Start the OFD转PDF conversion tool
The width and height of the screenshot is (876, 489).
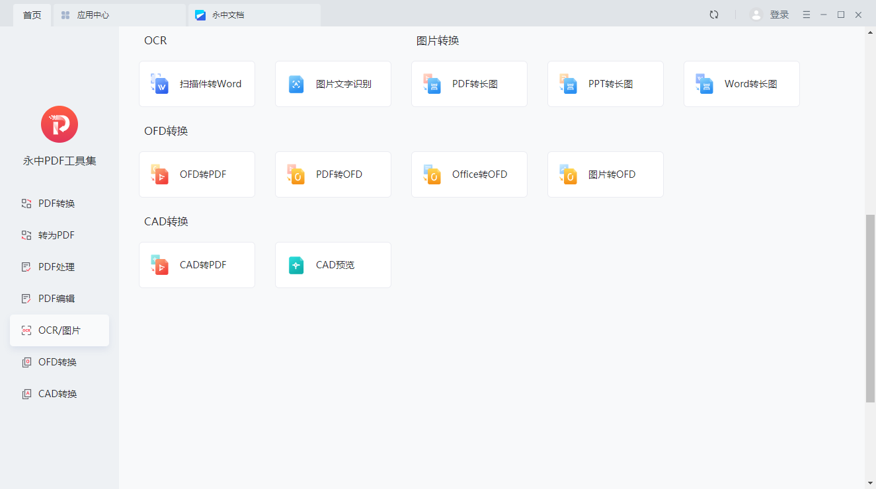click(x=196, y=174)
